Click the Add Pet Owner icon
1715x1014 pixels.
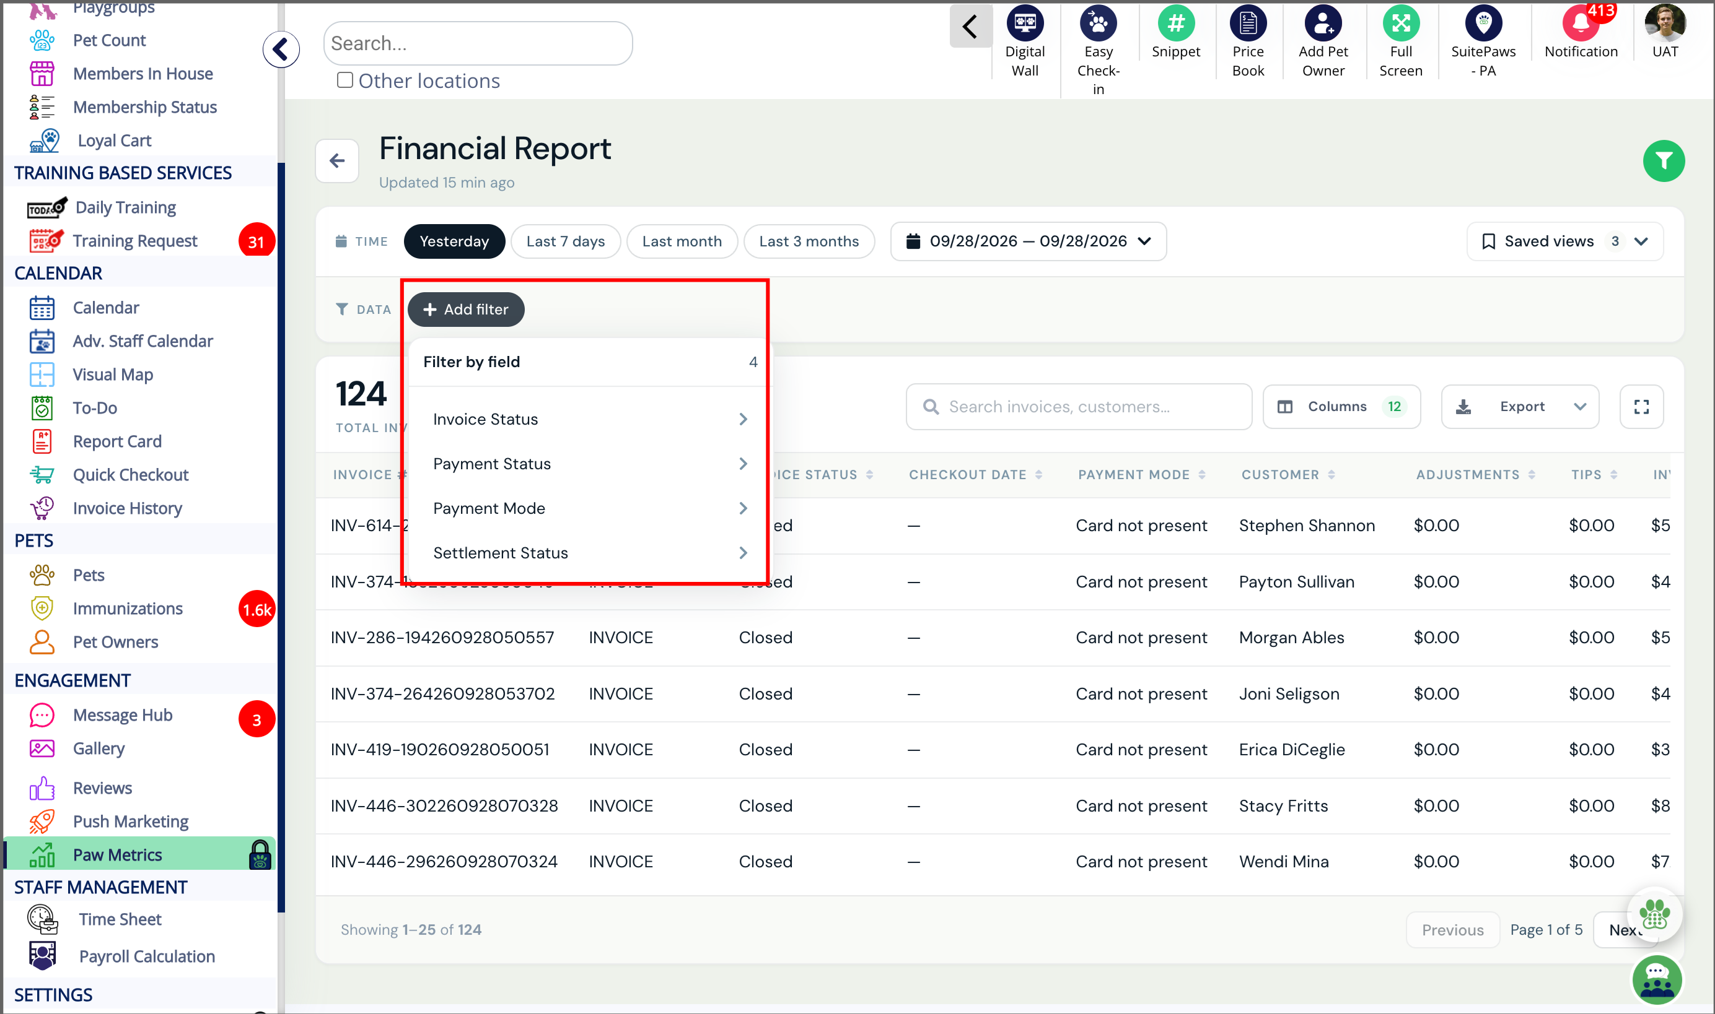tap(1322, 24)
